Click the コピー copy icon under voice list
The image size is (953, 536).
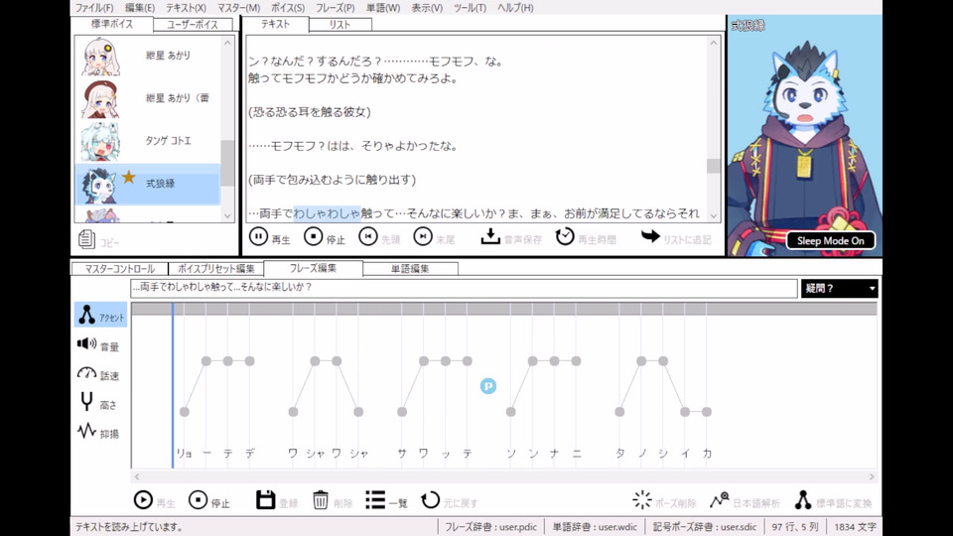click(86, 239)
